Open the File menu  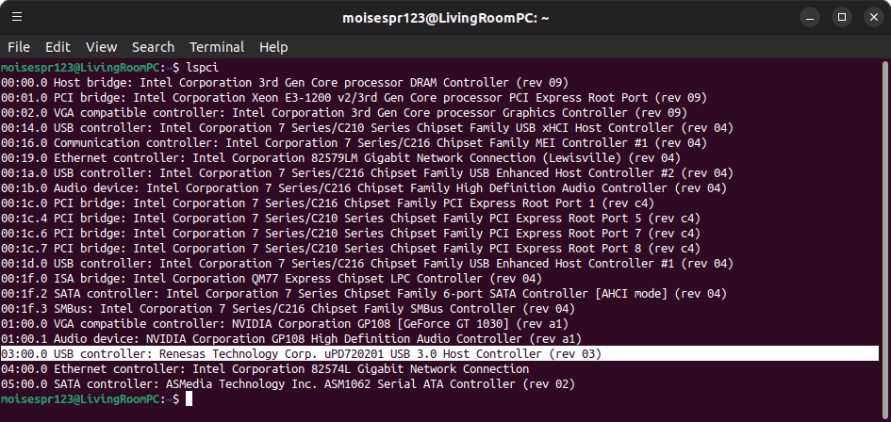coord(19,46)
